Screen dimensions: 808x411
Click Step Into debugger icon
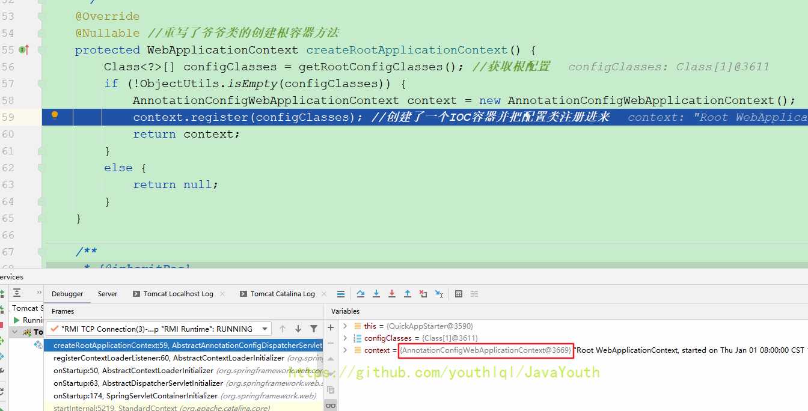coord(376,294)
